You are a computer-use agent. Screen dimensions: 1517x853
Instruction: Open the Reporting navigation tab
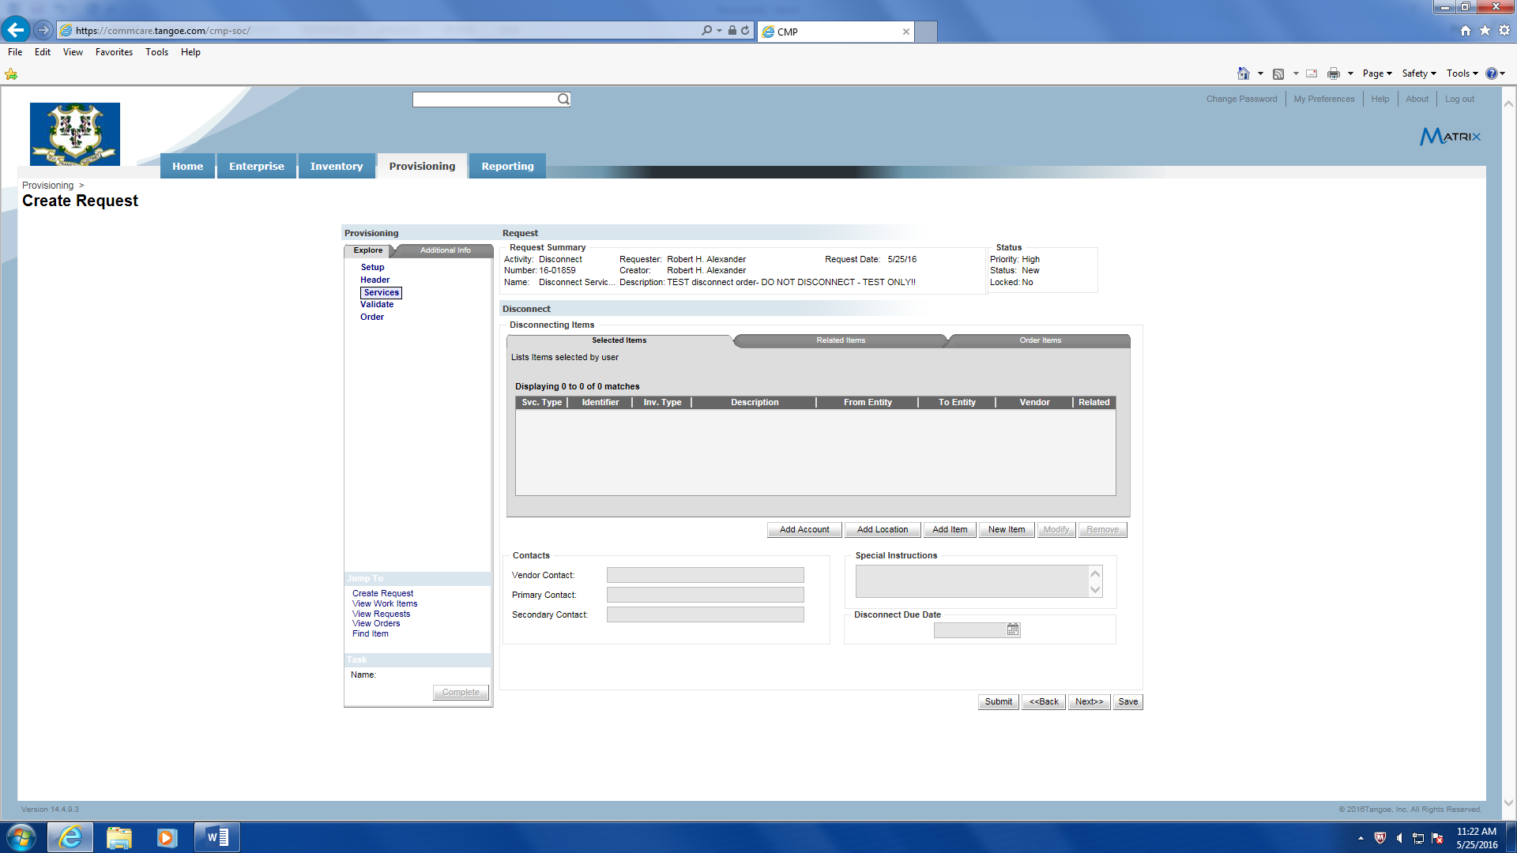(x=507, y=166)
